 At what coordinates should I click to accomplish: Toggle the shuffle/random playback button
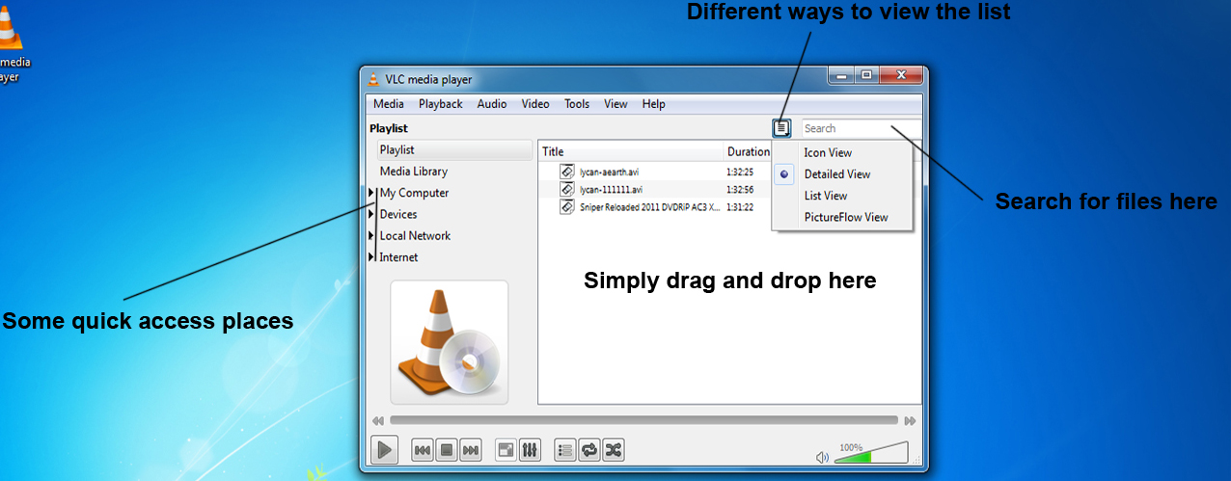click(x=613, y=449)
